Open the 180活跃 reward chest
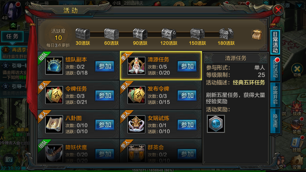Screen dimensions: 306x172 [226, 34]
